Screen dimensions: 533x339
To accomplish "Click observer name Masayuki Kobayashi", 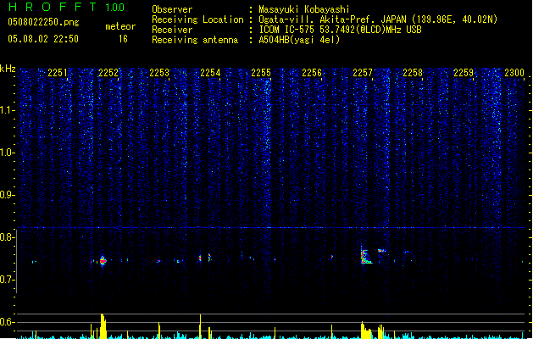I will pos(304,9).
